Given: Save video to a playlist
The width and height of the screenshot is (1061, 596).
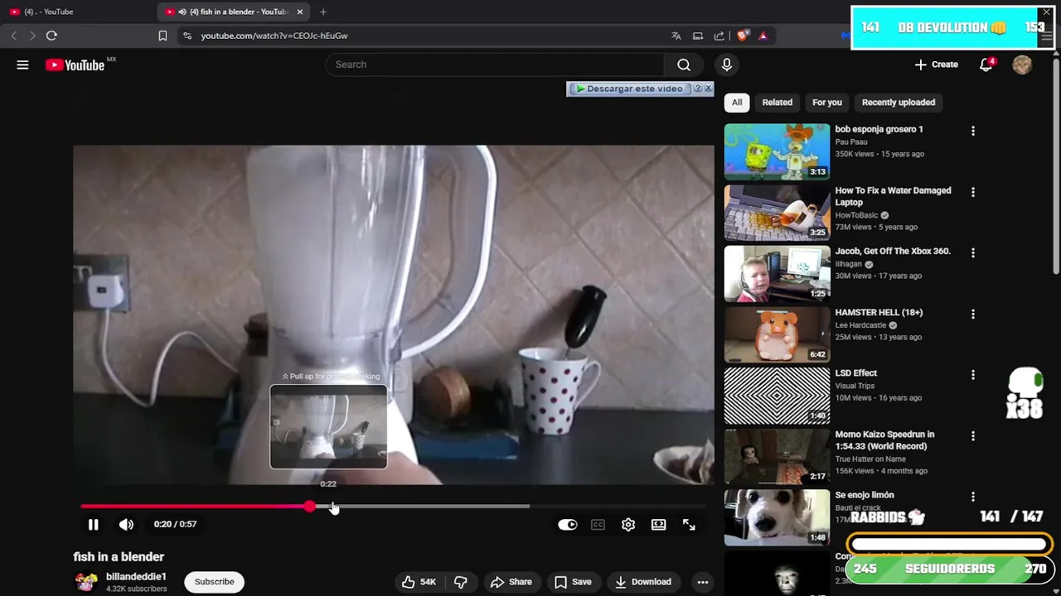Looking at the screenshot, I should click(573, 582).
